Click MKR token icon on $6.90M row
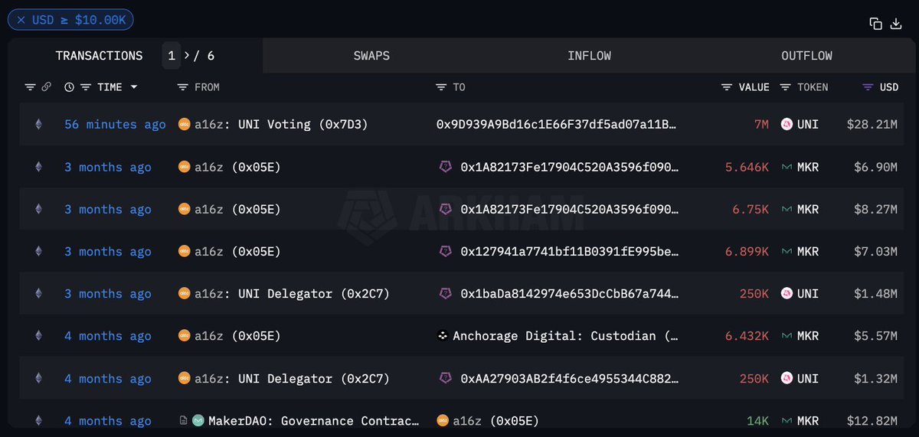Screen dimensions: 919x437 [786, 167]
